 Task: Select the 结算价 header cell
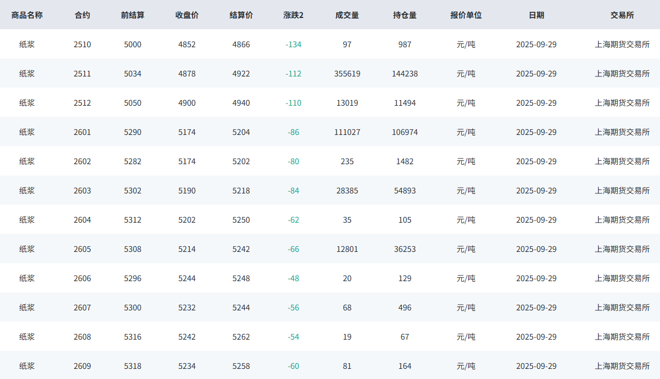pyautogui.click(x=241, y=15)
